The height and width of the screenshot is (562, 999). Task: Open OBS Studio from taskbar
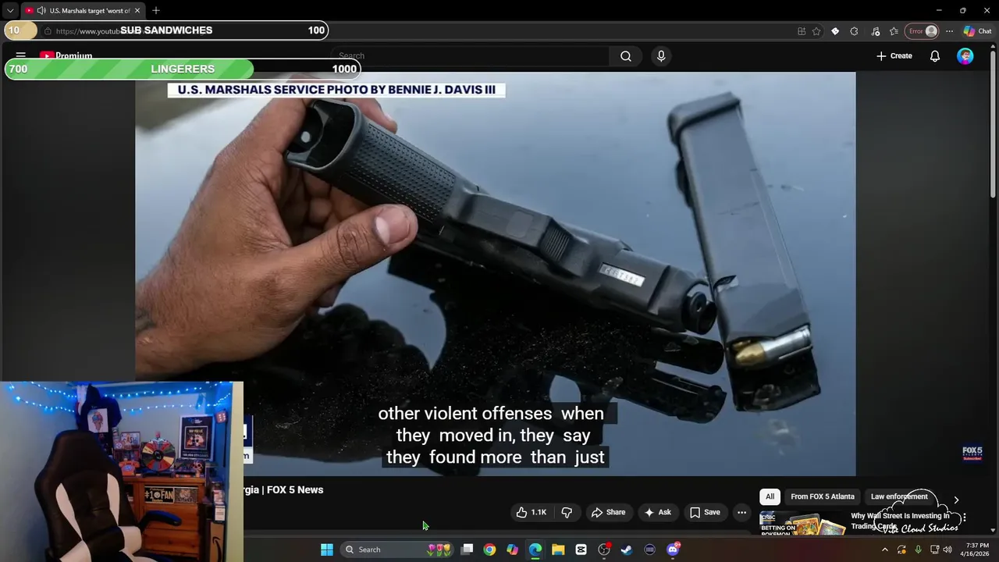(604, 550)
